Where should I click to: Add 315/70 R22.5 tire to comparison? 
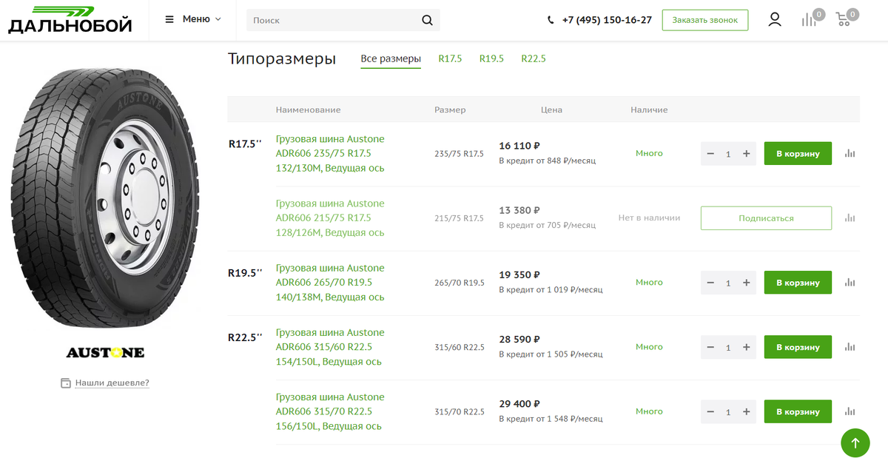click(x=850, y=412)
